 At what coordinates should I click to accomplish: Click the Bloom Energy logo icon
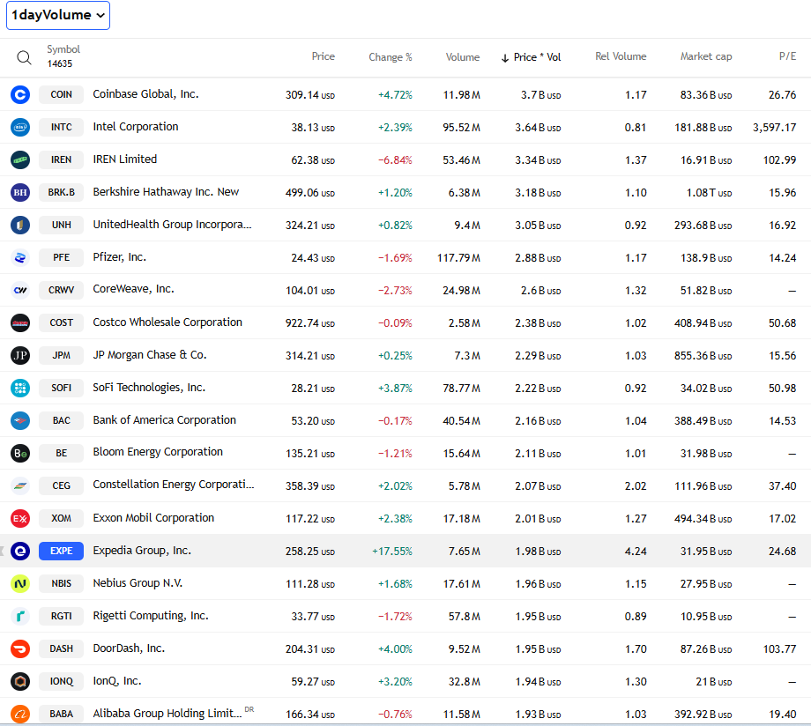20,453
